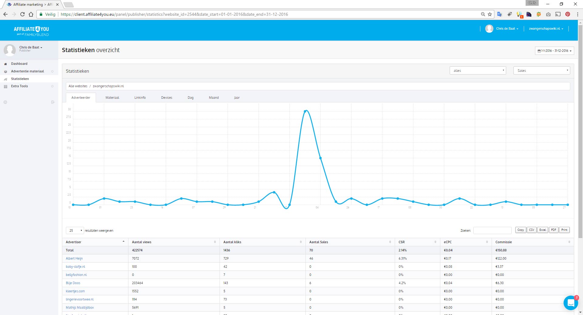Go back with the browser back arrow
Viewport: 583px width, 315px height.
[5, 14]
